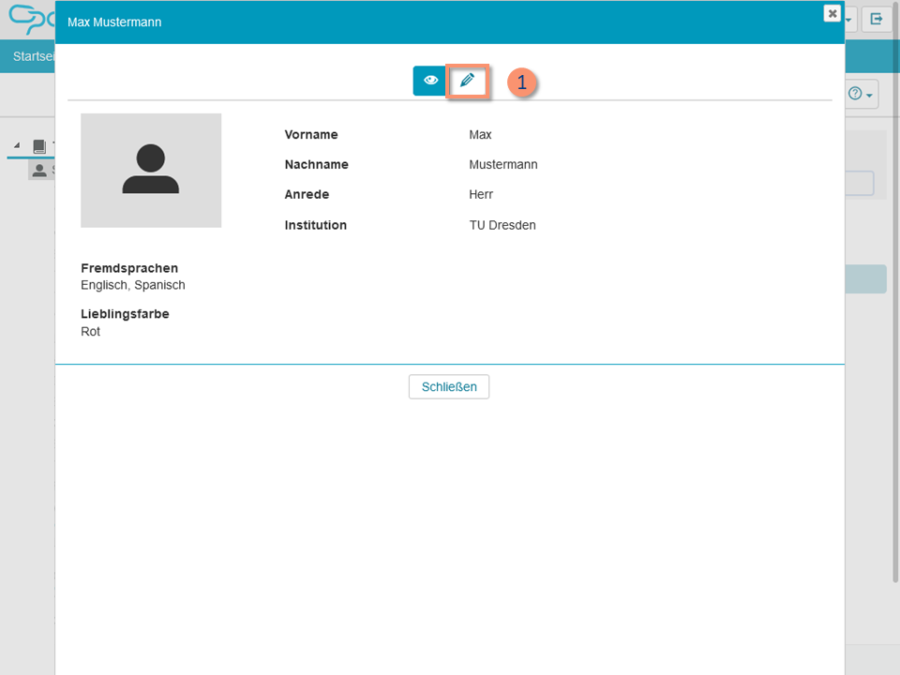Click the Max Mustermann dialog title
Image resolution: width=900 pixels, height=675 pixels.
click(x=114, y=22)
